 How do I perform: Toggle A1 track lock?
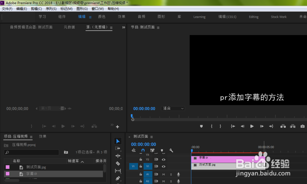pyautogui.click(x=141, y=174)
